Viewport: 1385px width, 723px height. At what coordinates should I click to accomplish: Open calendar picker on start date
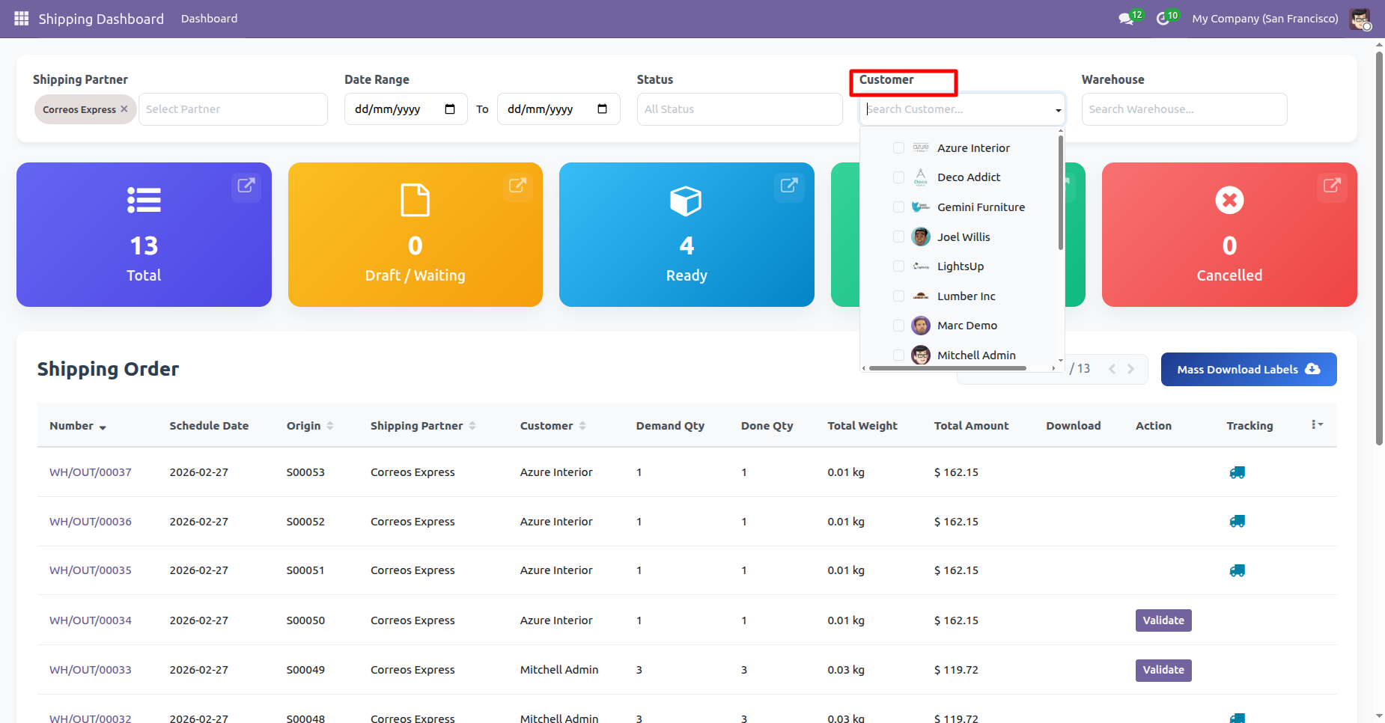(x=450, y=109)
